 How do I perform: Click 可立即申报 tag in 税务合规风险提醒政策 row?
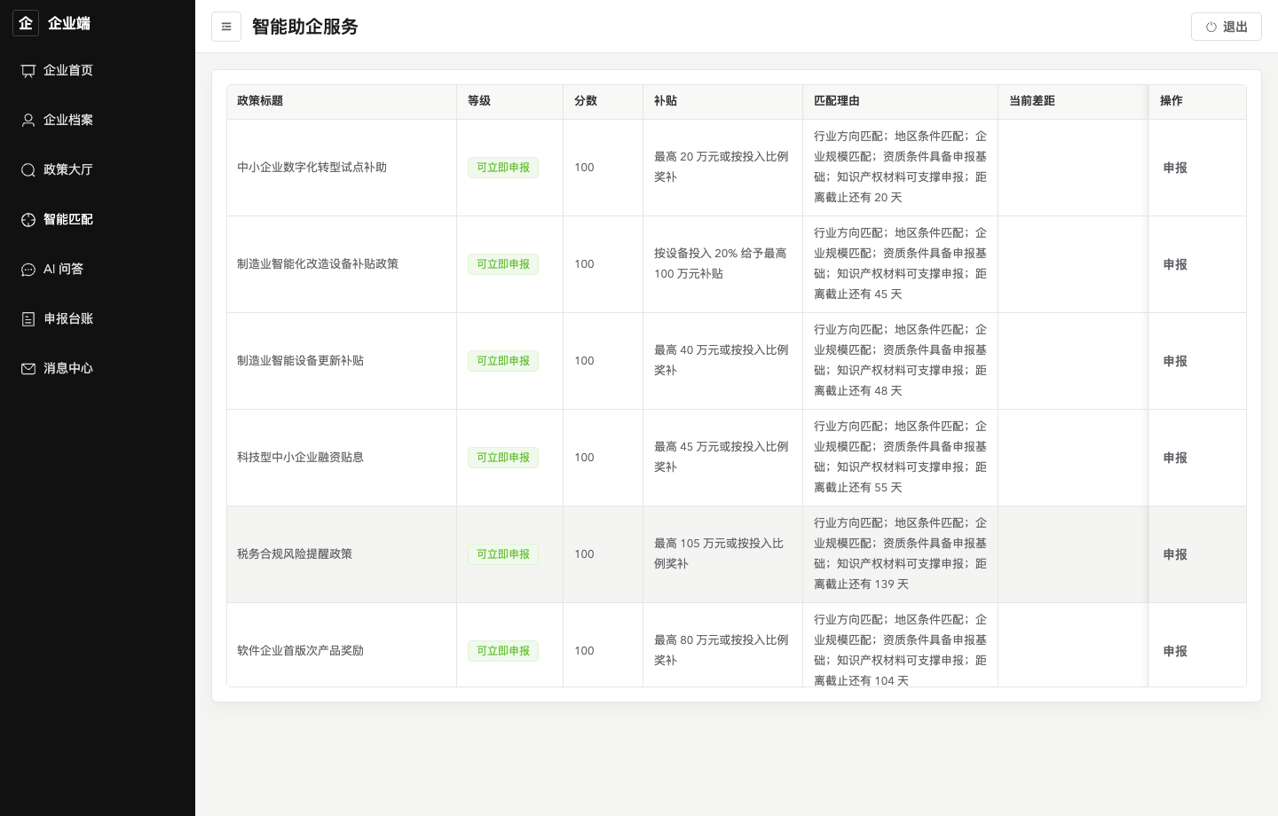click(503, 554)
